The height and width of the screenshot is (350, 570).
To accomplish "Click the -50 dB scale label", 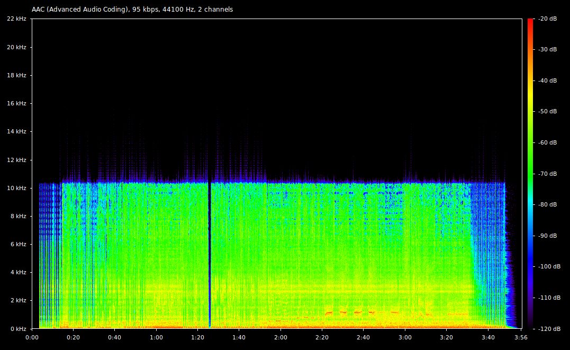I will coord(547,111).
